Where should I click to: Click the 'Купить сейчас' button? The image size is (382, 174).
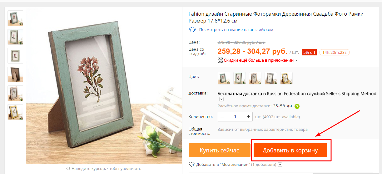tap(220, 150)
